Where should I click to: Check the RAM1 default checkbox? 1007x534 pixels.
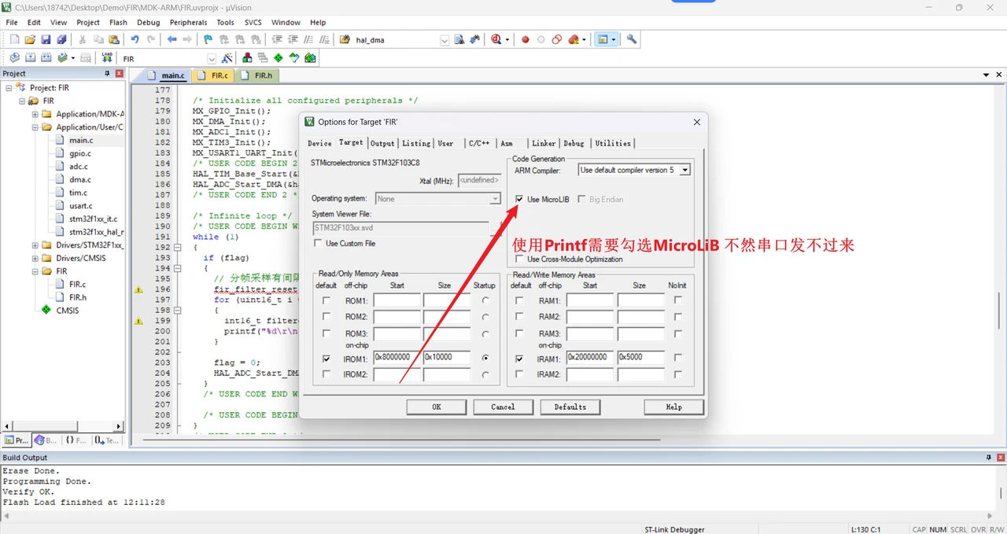[x=519, y=300]
